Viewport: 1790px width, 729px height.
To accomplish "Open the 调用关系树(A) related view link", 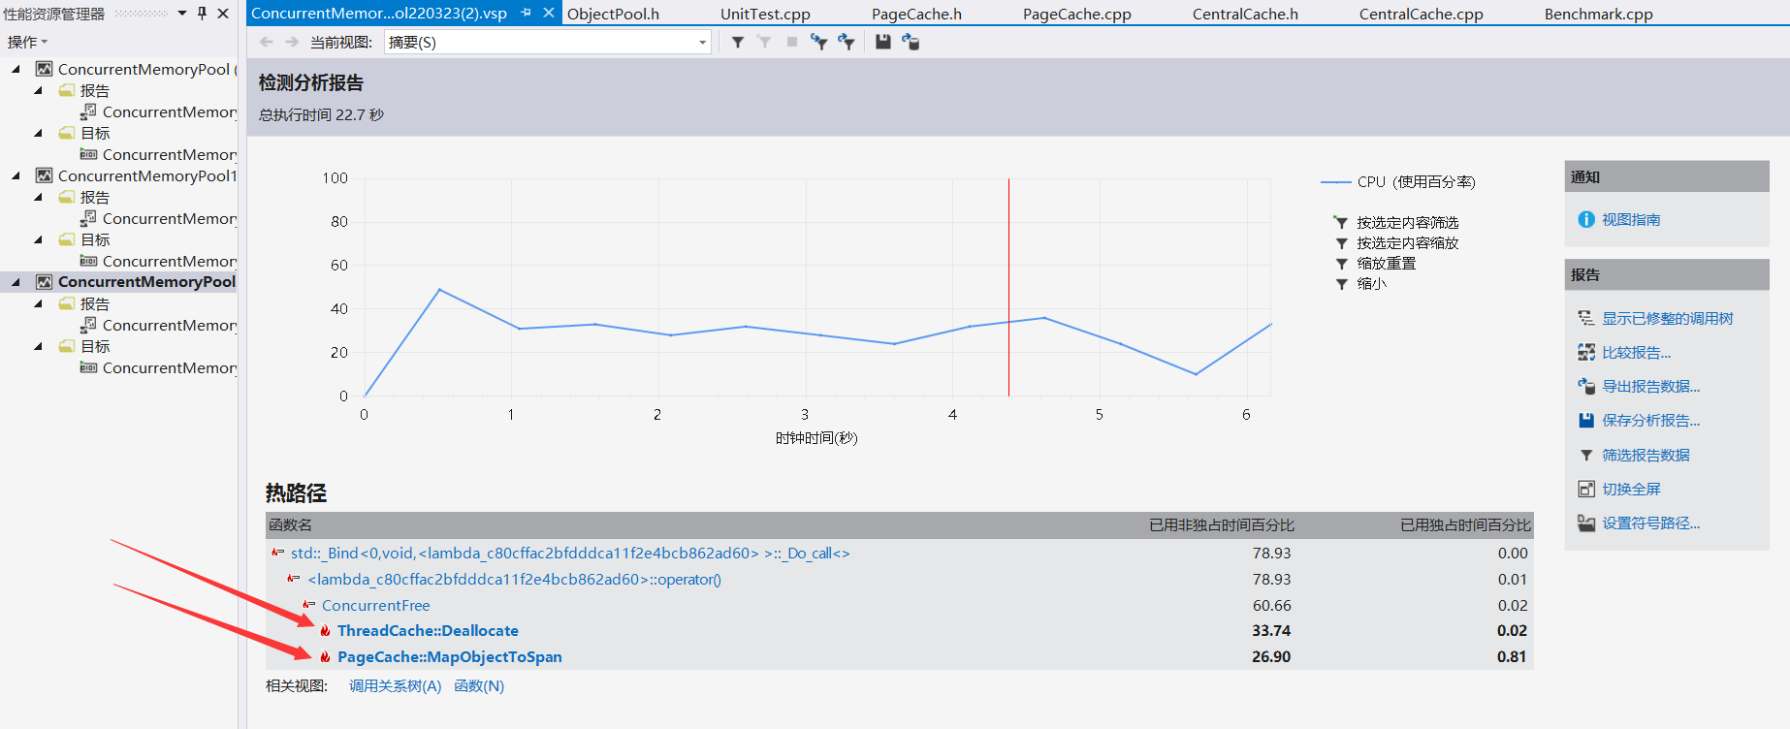I will [x=395, y=686].
